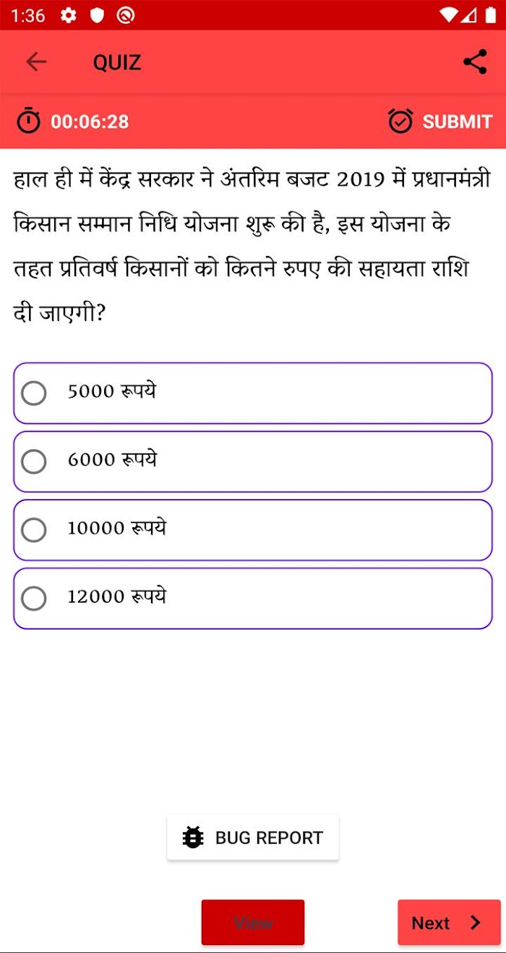Check the battery icon in status bar
This screenshot has width=506, height=953.
(x=489, y=14)
